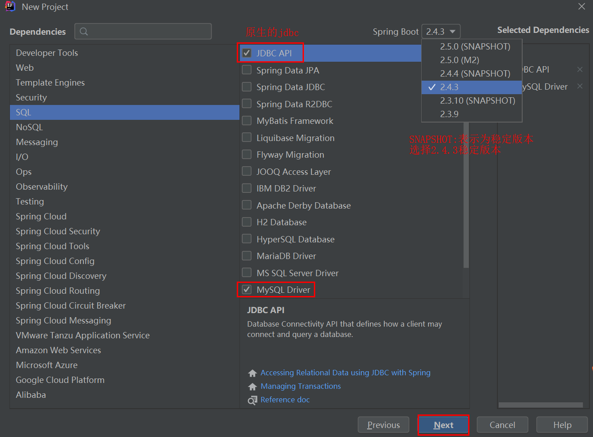This screenshot has height=437, width=593.
Task: Open the Ops category
Action: [x=124, y=172]
